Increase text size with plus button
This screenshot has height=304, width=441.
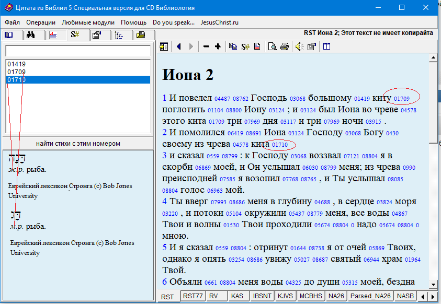point(218,46)
